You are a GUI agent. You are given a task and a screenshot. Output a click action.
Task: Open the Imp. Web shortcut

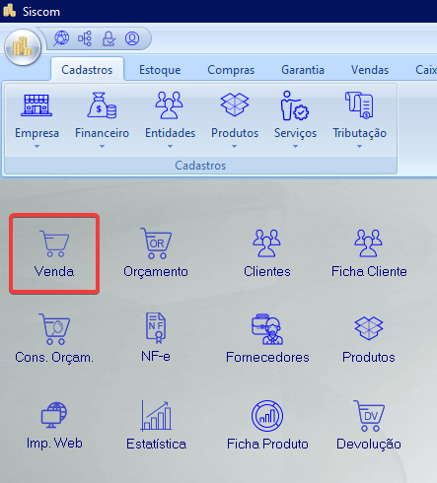click(54, 425)
